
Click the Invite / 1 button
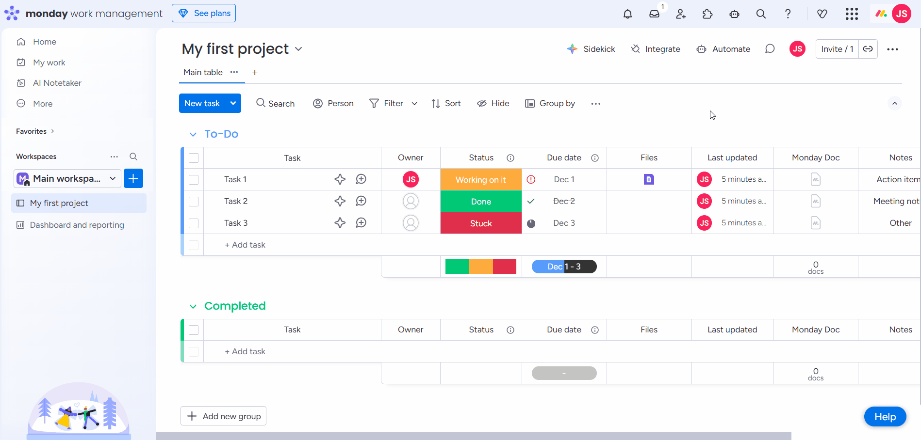837,49
